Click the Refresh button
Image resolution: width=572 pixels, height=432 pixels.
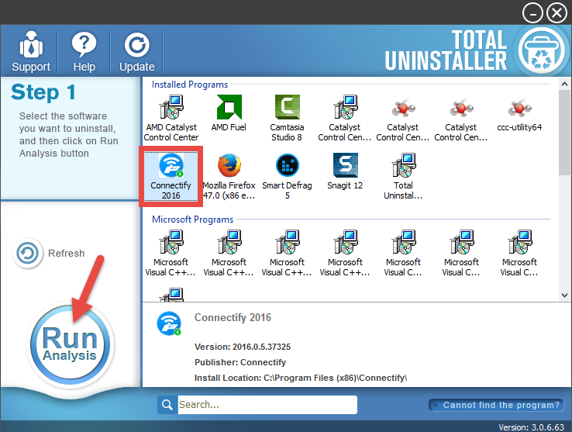(49, 253)
